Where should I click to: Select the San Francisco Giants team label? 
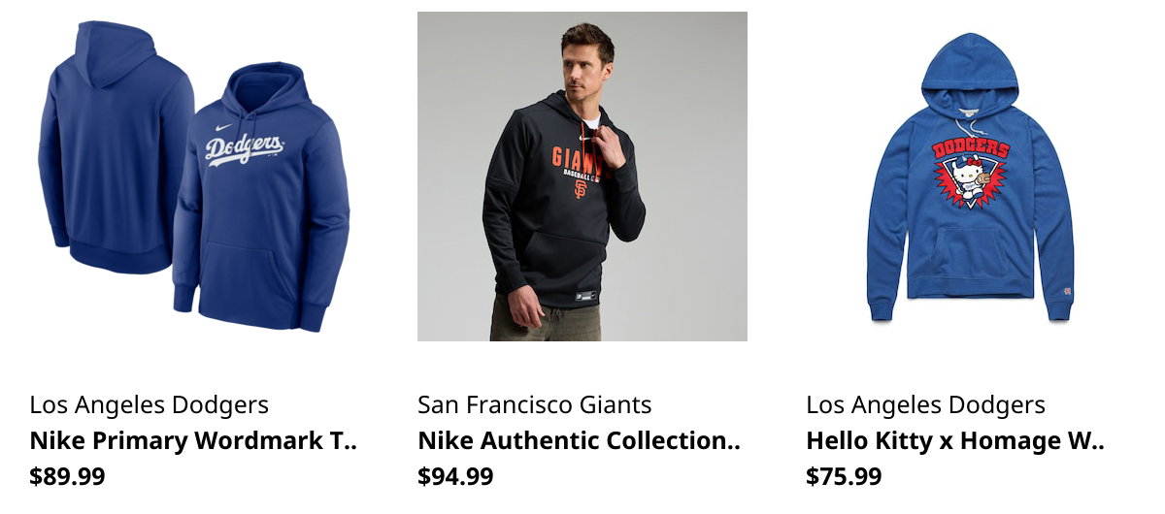click(535, 404)
